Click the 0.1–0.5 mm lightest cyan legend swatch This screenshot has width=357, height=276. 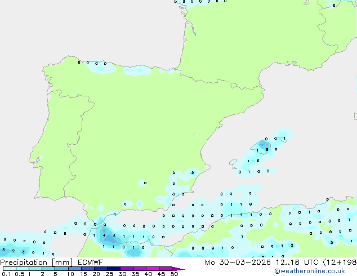[10, 269]
